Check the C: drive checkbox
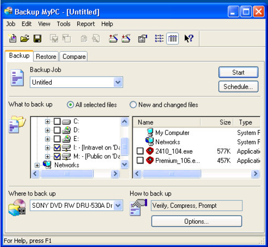The width and height of the screenshot is (268, 247). 57,121
